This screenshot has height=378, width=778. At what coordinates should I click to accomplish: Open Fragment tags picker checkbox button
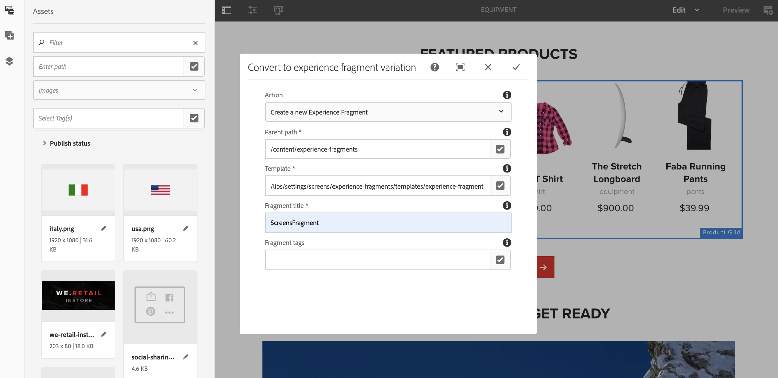click(x=500, y=260)
